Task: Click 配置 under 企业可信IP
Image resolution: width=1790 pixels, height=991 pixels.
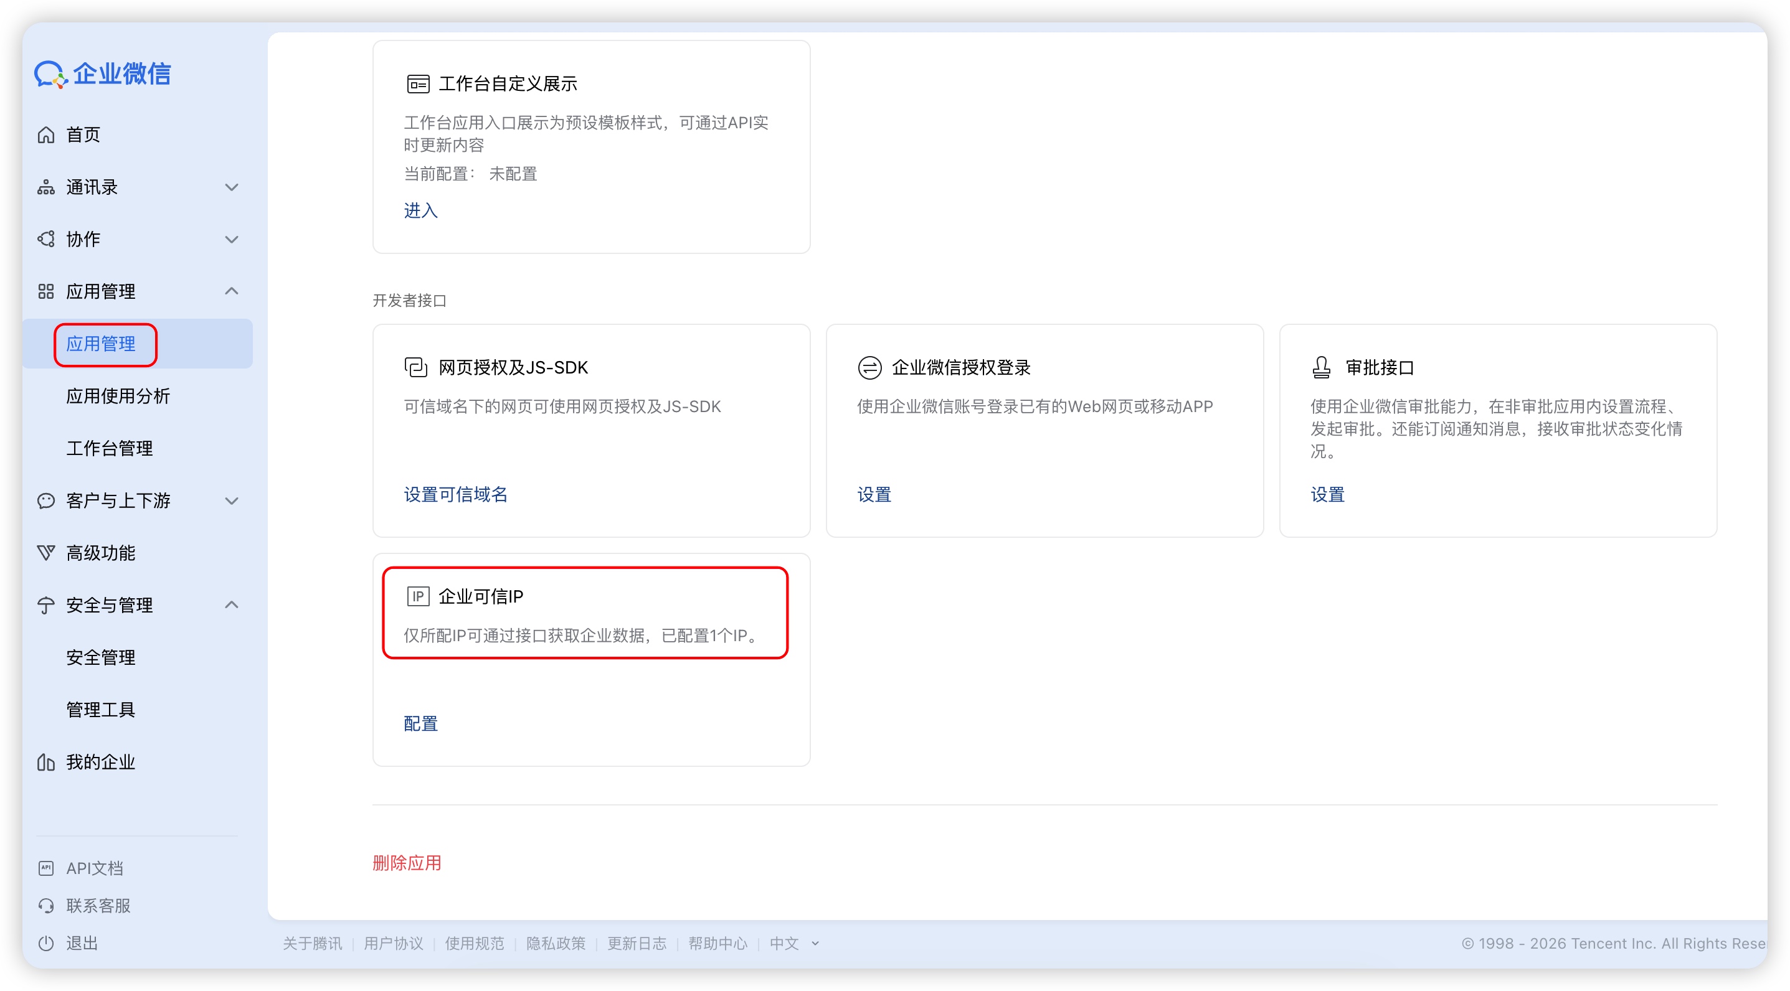Action: [420, 723]
